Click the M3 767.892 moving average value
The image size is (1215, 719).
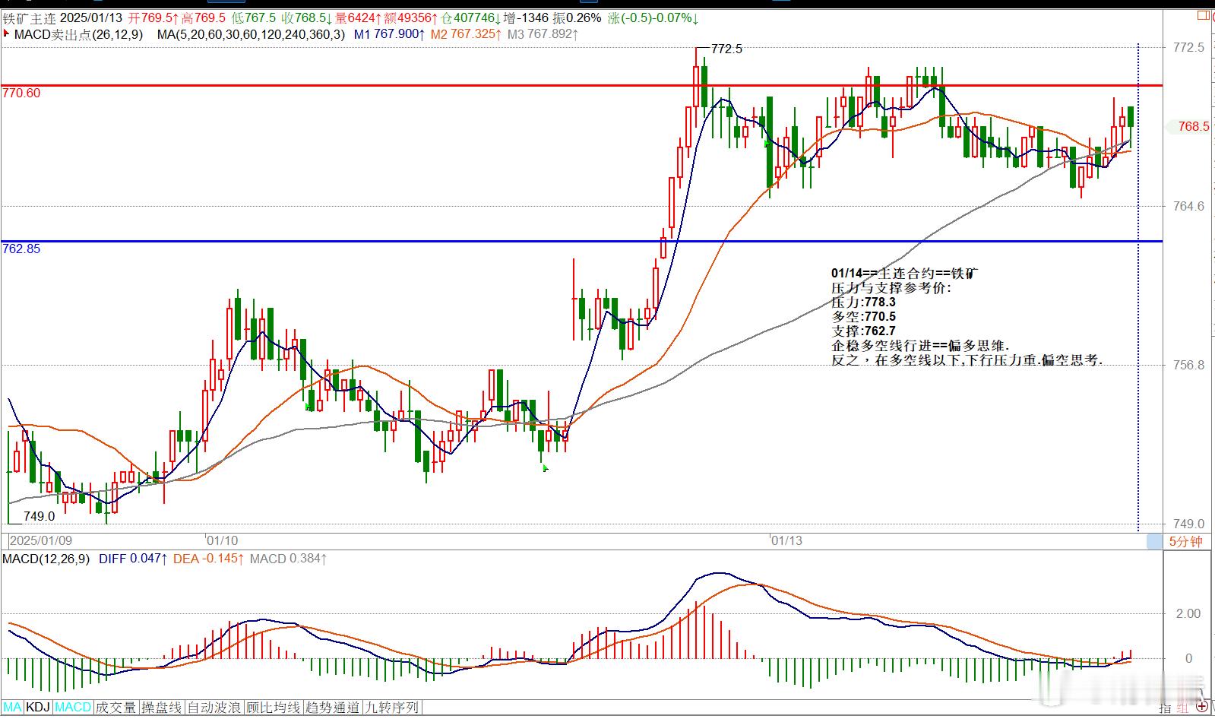pos(543,34)
